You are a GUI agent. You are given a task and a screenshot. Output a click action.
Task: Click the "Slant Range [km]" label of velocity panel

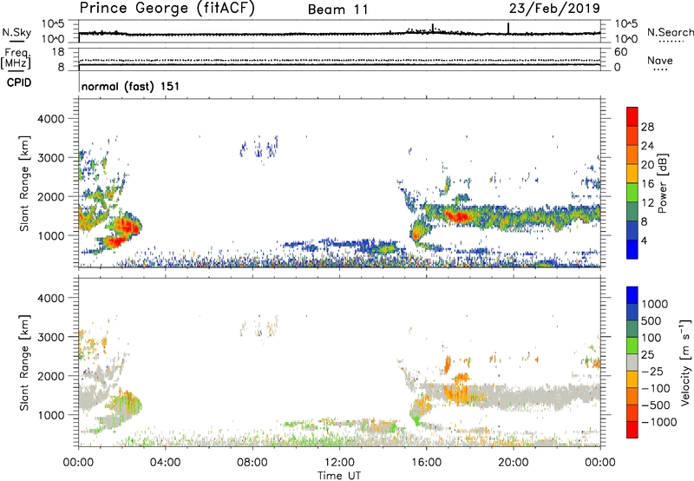[x=24, y=363]
